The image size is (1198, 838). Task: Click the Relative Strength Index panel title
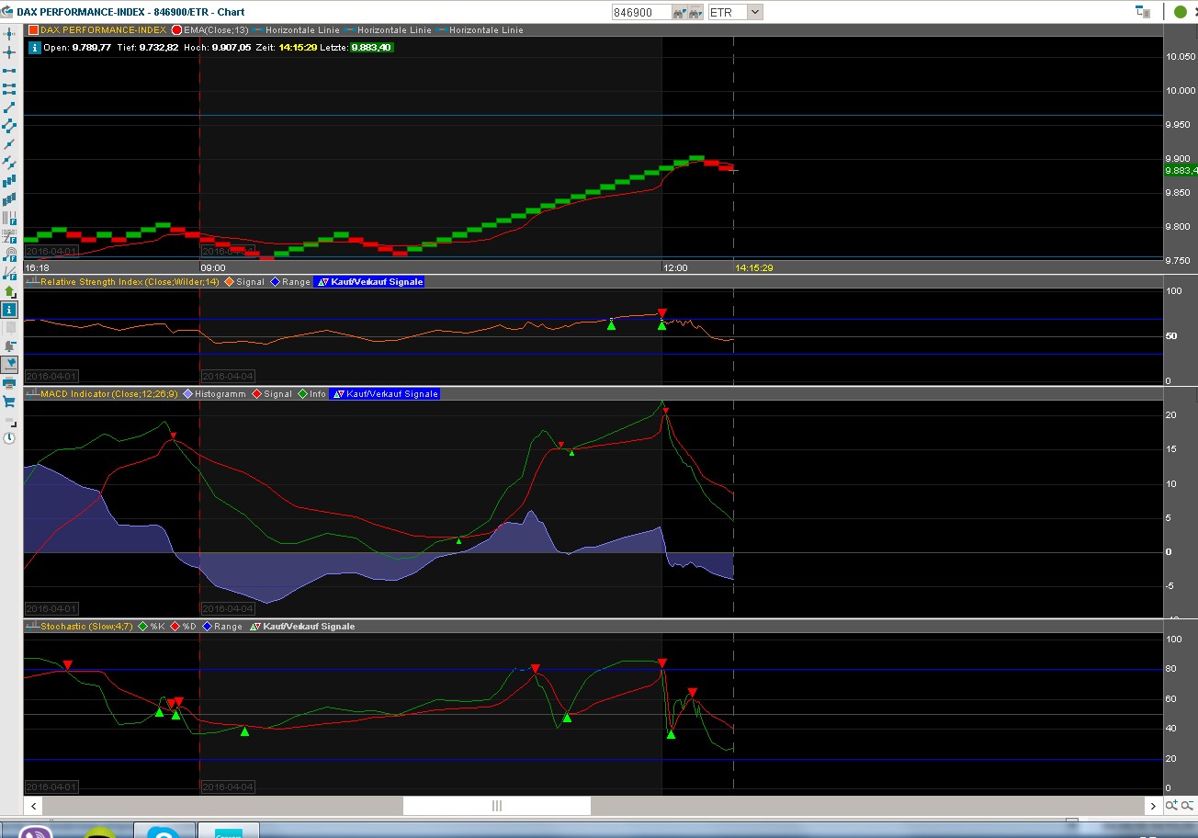pyautogui.click(x=129, y=282)
